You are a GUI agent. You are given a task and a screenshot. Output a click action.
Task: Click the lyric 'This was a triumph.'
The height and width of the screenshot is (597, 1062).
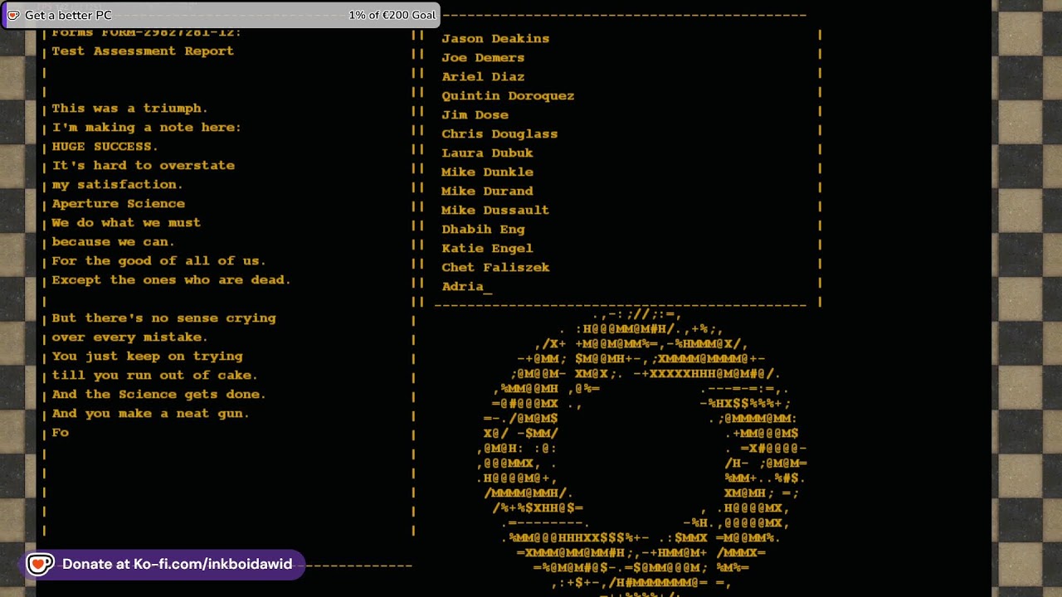[129, 109]
